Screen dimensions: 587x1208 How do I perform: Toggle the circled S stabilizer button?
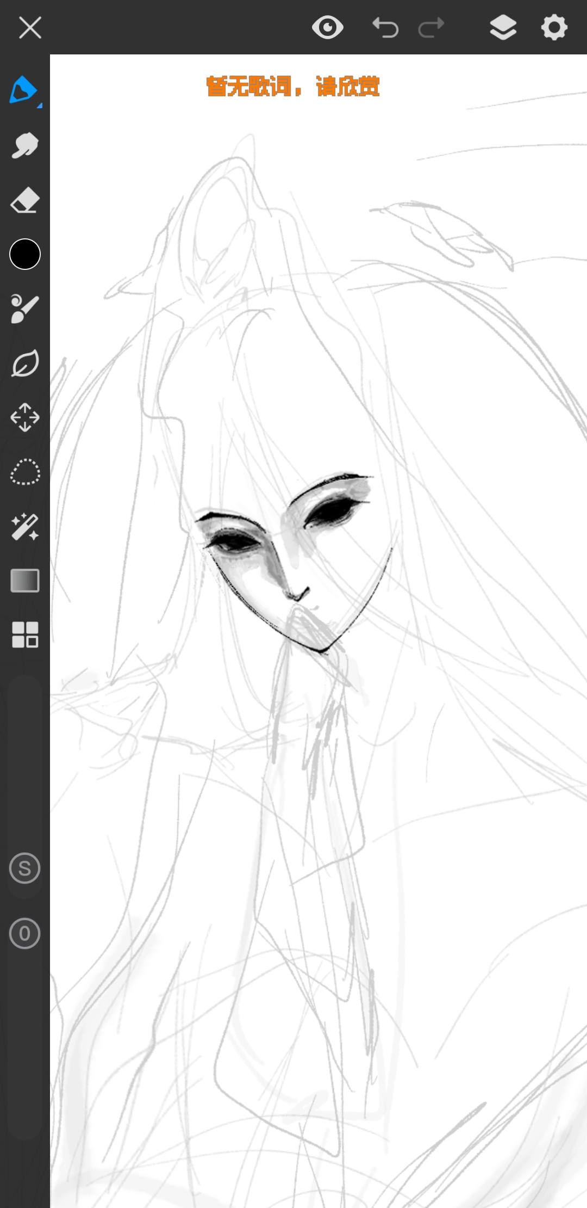pyautogui.click(x=25, y=868)
